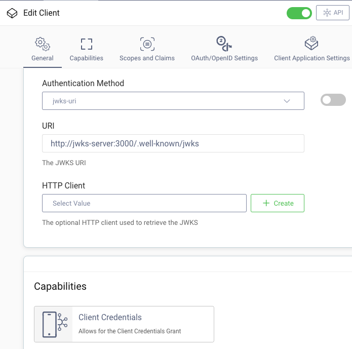The image size is (352, 349).
Task: Click the Edit Client cube icon
Action: tap(12, 13)
